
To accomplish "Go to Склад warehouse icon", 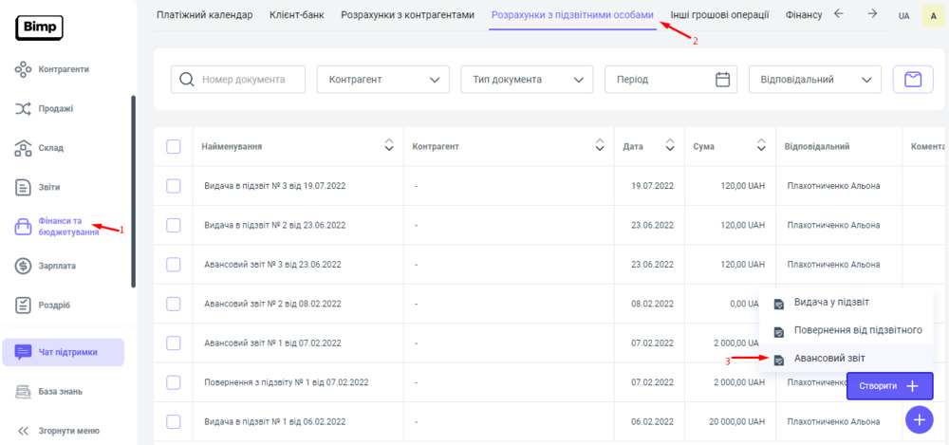I will (x=25, y=148).
